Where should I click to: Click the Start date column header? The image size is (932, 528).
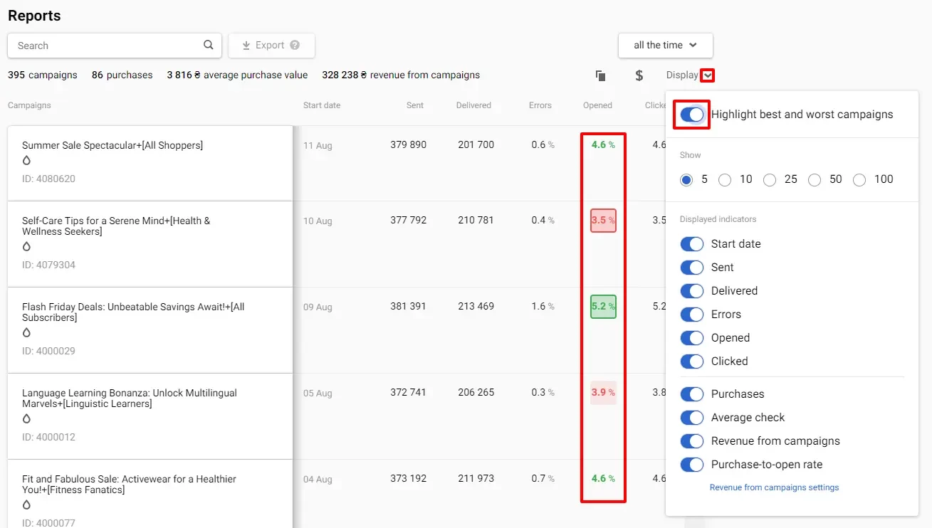click(x=322, y=105)
